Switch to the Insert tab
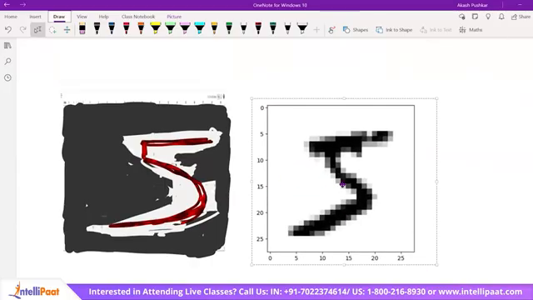 pos(35,17)
